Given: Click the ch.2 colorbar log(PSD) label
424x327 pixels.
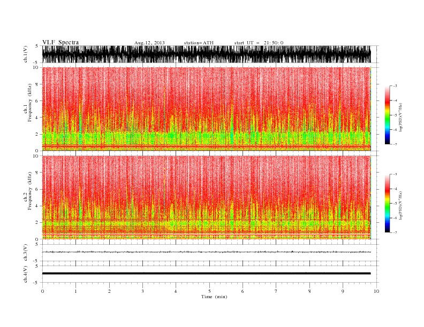Looking at the screenshot, I should point(400,205).
